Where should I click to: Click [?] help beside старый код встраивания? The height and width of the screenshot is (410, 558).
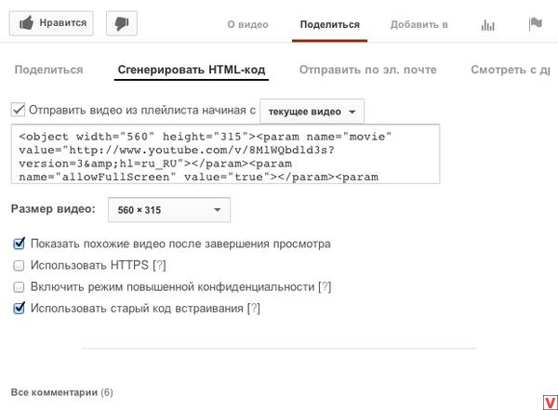(x=254, y=309)
